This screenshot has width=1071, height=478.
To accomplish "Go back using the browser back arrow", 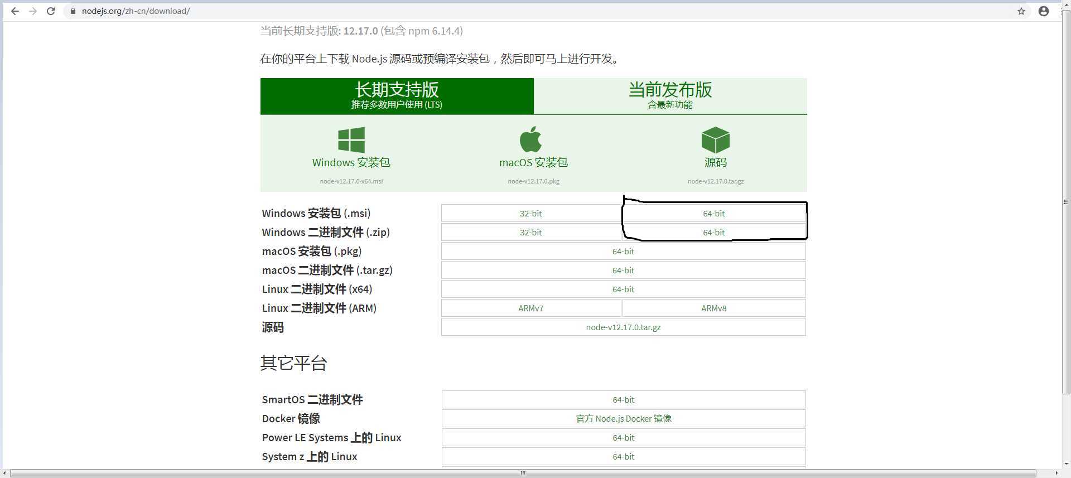I will click(x=15, y=11).
